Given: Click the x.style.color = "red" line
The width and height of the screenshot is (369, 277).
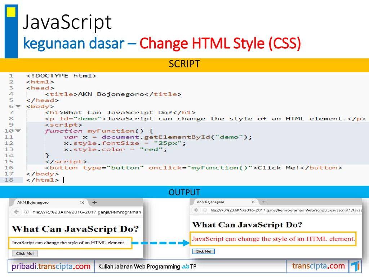Looking at the screenshot, I should (115, 149).
